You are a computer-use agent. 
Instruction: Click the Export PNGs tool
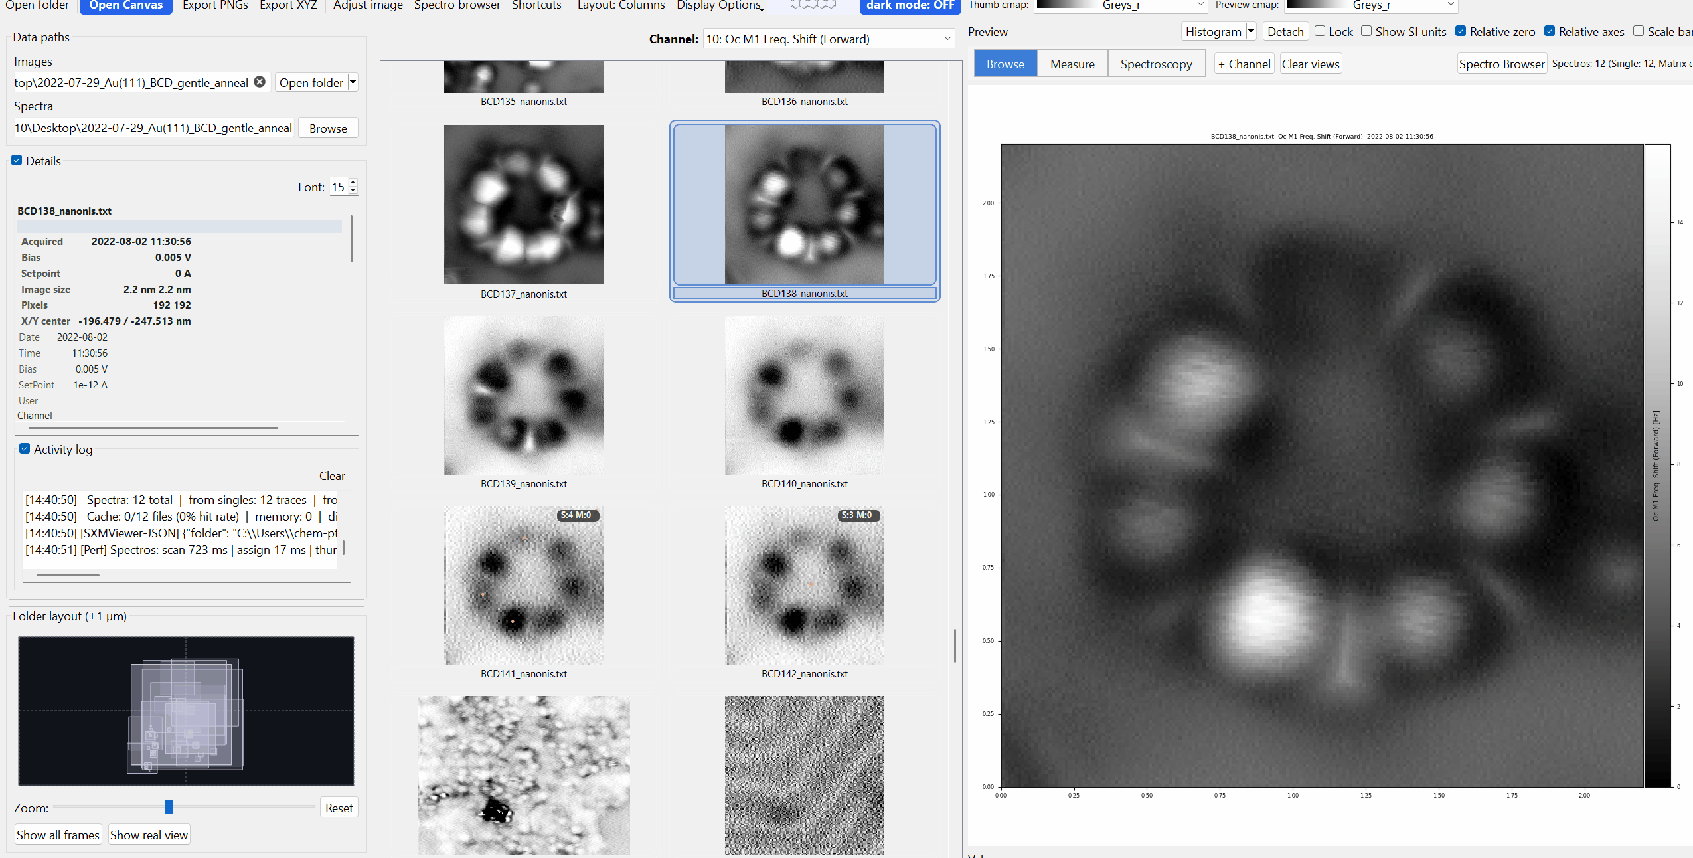pos(214,5)
